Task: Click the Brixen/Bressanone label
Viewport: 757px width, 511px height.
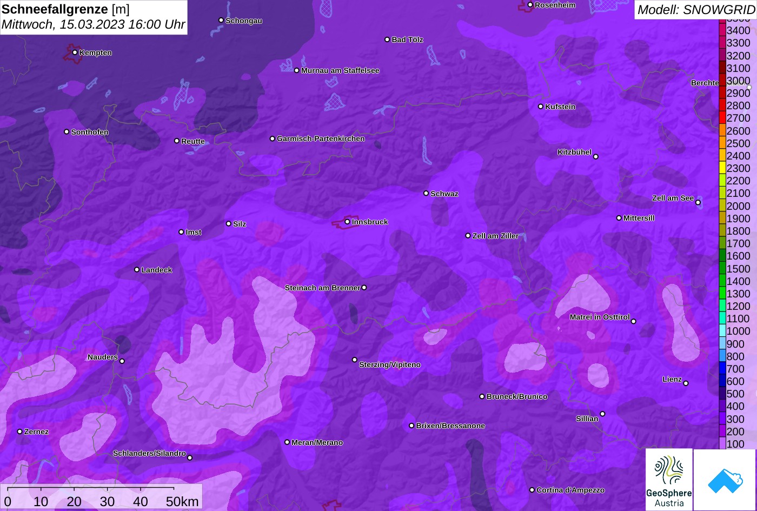Action: [450, 426]
